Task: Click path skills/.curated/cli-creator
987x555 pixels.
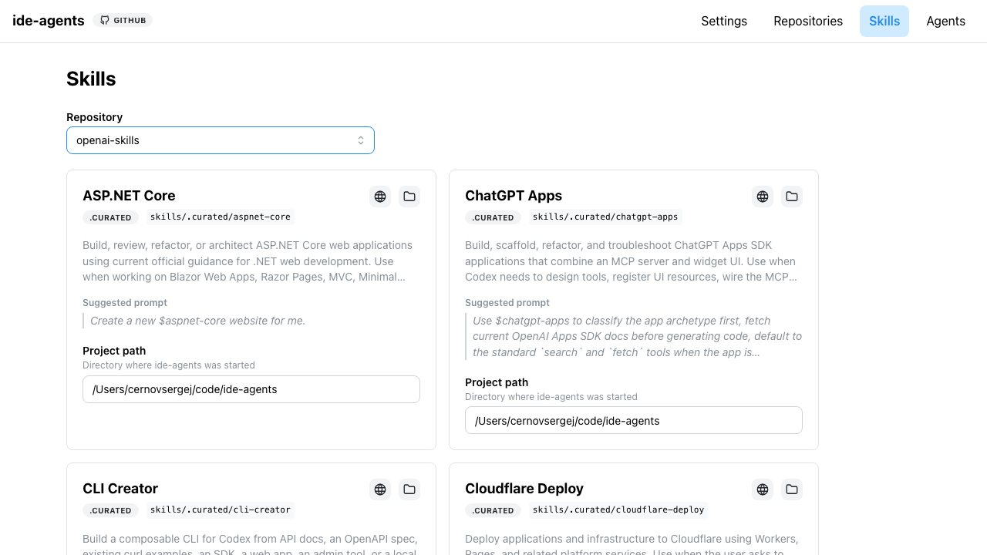Action: 221,510
